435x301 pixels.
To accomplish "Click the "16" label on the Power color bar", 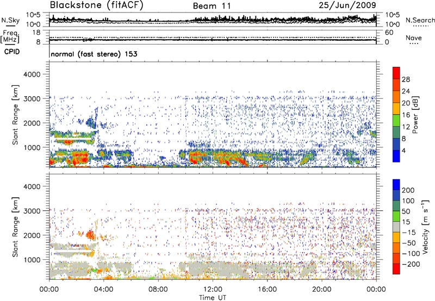I will click(x=406, y=115).
